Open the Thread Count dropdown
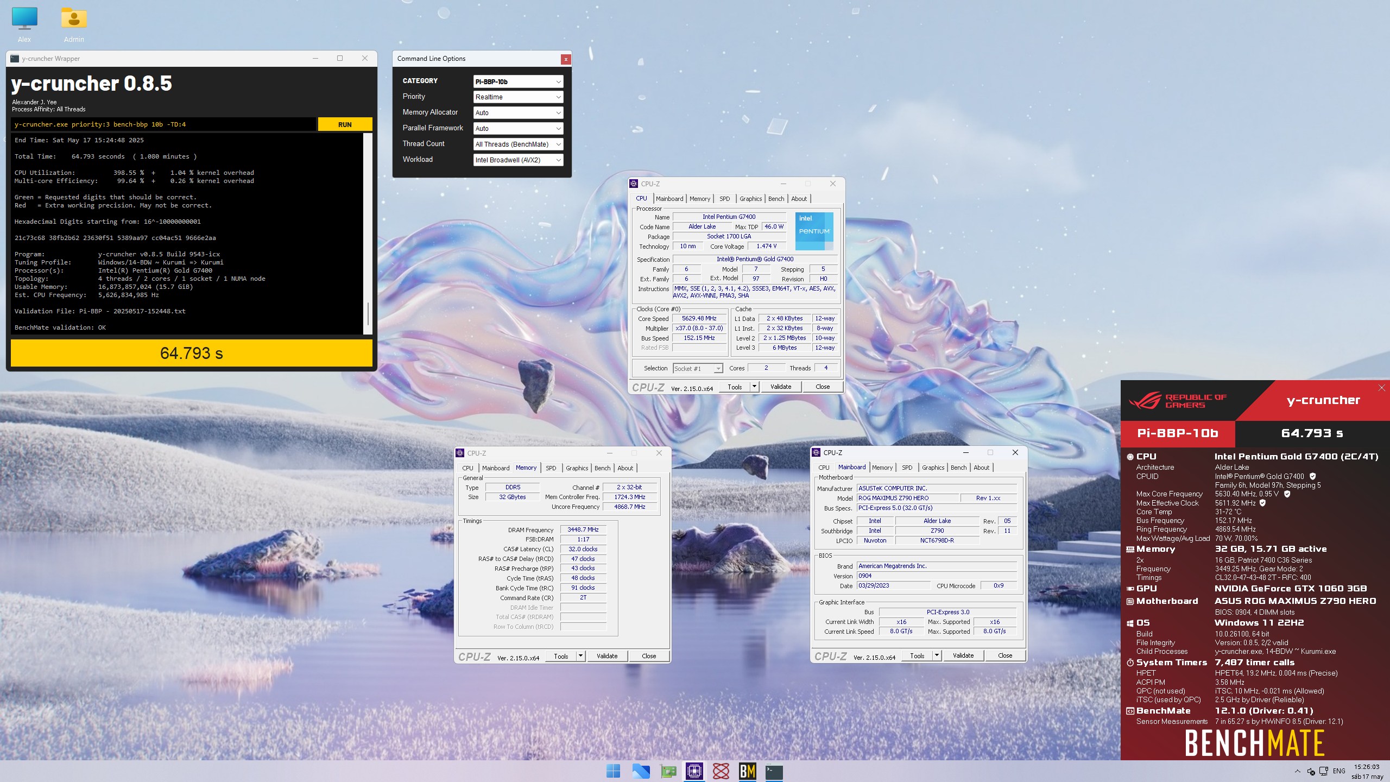This screenshot has height=782, width=1390. (x=518, y=144)
